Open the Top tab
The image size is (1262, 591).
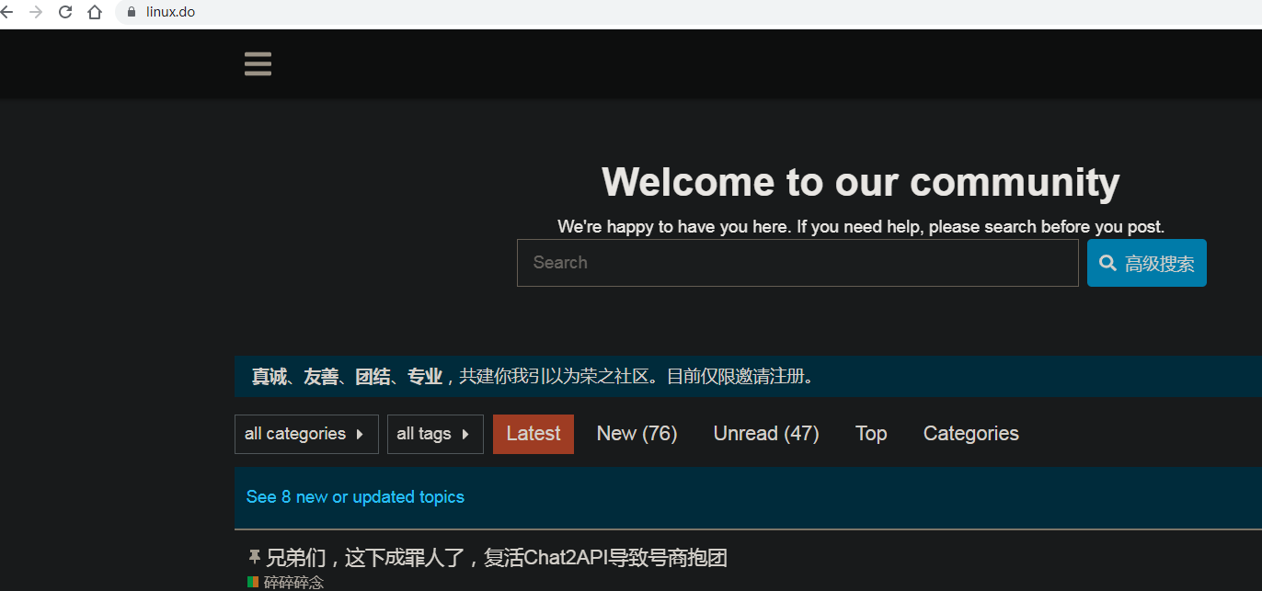click(871, 434)
